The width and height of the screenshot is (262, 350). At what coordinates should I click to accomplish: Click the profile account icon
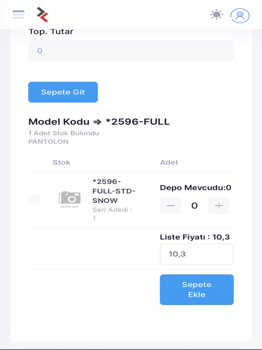(x=240, y=16)
